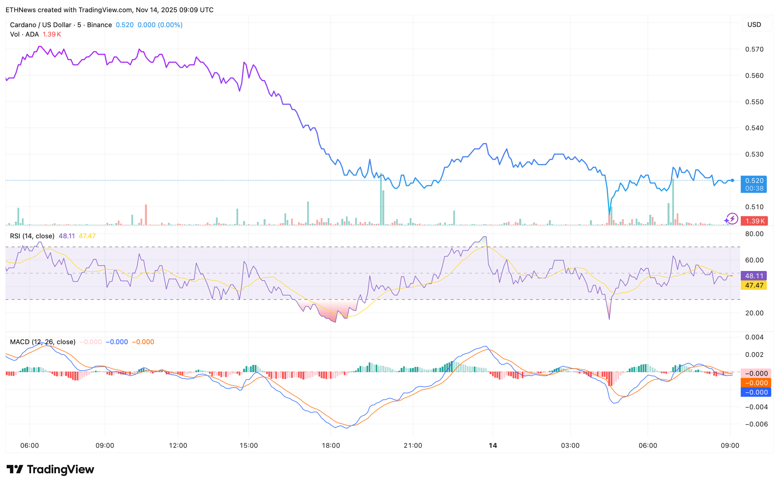Click the TradingView wordmark link
779x486 pixels.
click(61, 469)
